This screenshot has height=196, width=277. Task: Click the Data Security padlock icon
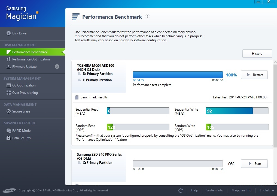click(8, 138)
